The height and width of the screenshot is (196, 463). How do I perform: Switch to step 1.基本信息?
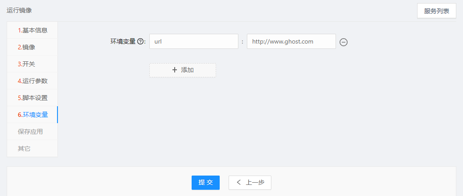(x=32, y=30)
